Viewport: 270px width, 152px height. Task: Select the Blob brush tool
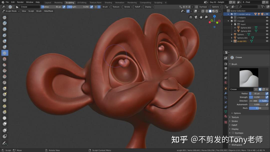click(x=5, y=47)
